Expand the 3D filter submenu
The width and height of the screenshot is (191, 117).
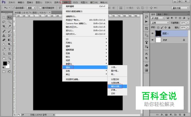85,39
